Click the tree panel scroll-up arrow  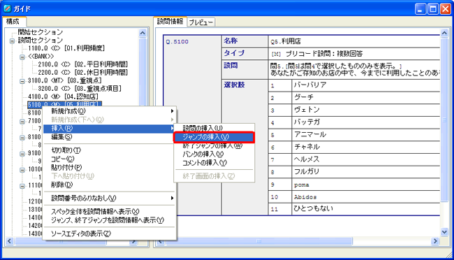[x=142, y=33]
